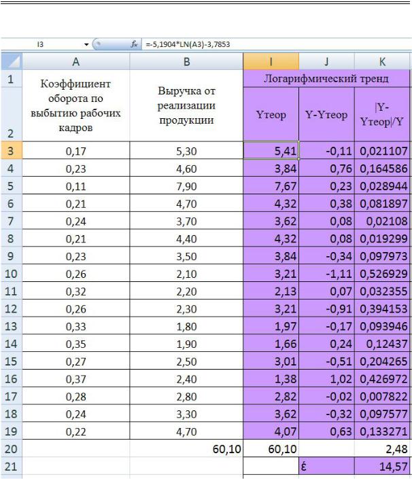The width and height of the screenshot is (412, 479).
Task: Select cell B19 with value 4,70
Action: (x=186, y=431)
